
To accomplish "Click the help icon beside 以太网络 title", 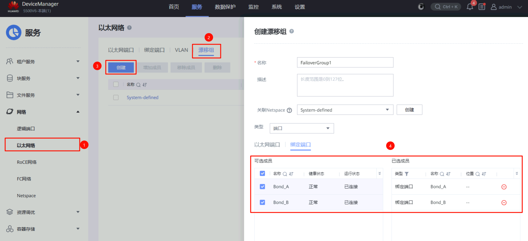I will point(129,28).
